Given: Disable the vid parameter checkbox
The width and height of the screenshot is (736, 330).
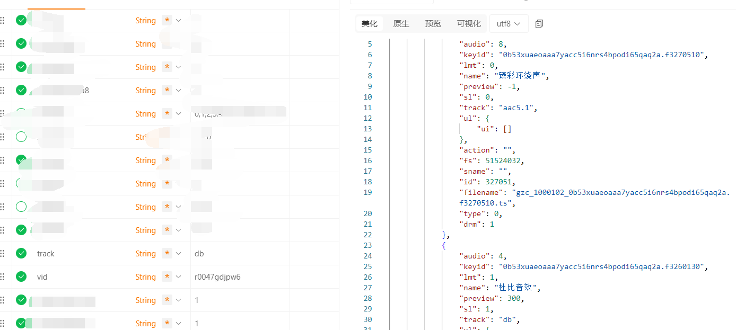Looking at the screenshot, I should (x=21, y=277).
